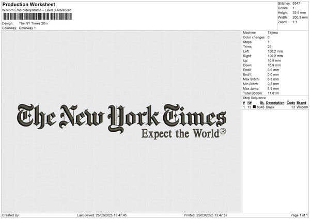
Task: Click the Width value 200.3 mm
Action: (300, 18)
